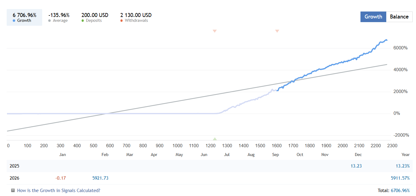Click the icon beside the Growth calculation link

tap(13, 191)
